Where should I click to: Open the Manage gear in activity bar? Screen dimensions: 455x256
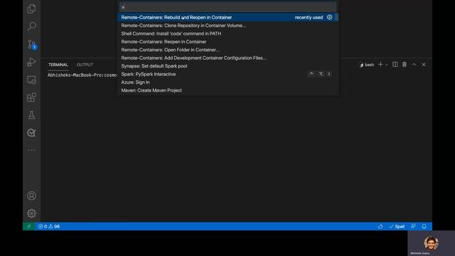pos(31,213)
